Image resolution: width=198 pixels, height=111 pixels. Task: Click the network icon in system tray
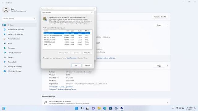[x=177, y=108]
